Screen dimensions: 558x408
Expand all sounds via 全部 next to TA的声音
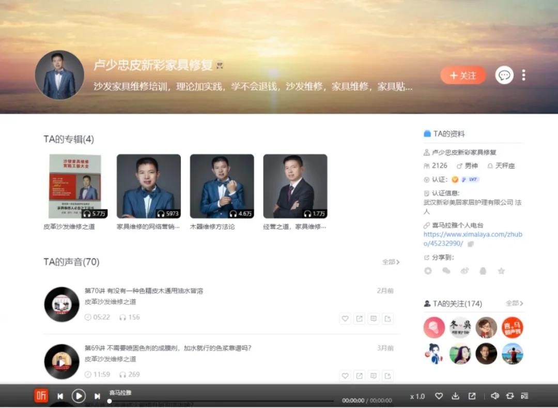coord(391,262)
